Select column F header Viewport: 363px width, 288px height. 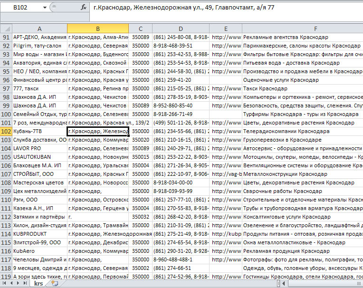[303, 29]
